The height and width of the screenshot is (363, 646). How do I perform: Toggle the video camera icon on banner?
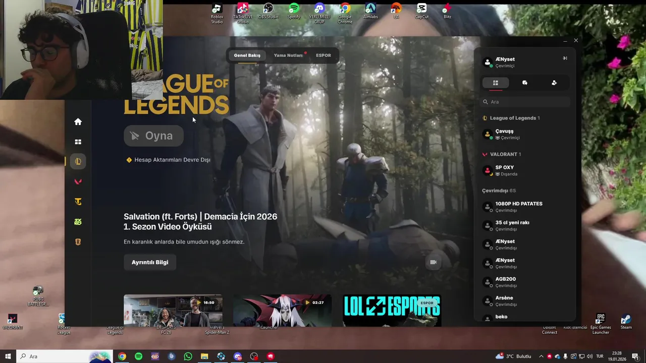pos(433,262)
